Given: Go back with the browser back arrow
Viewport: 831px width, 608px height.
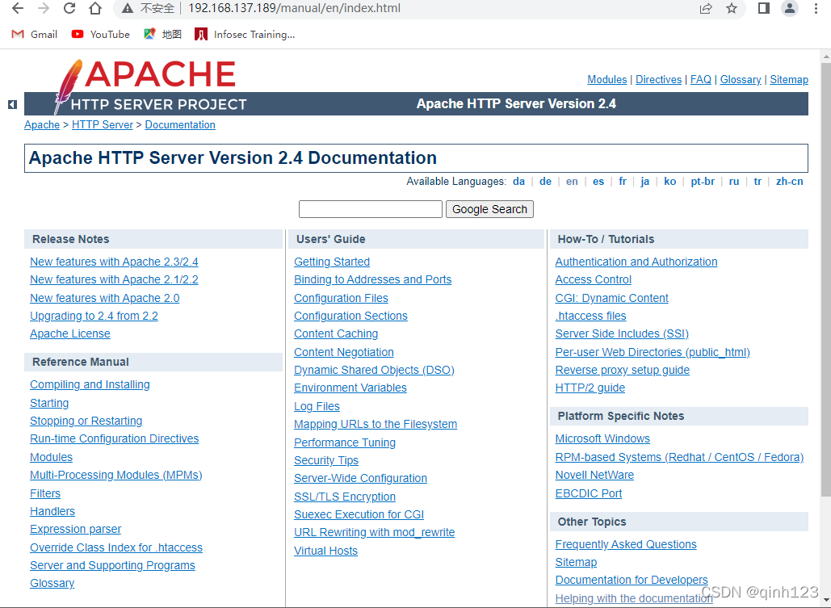Looking at the screenshot, I should [18, 9].
